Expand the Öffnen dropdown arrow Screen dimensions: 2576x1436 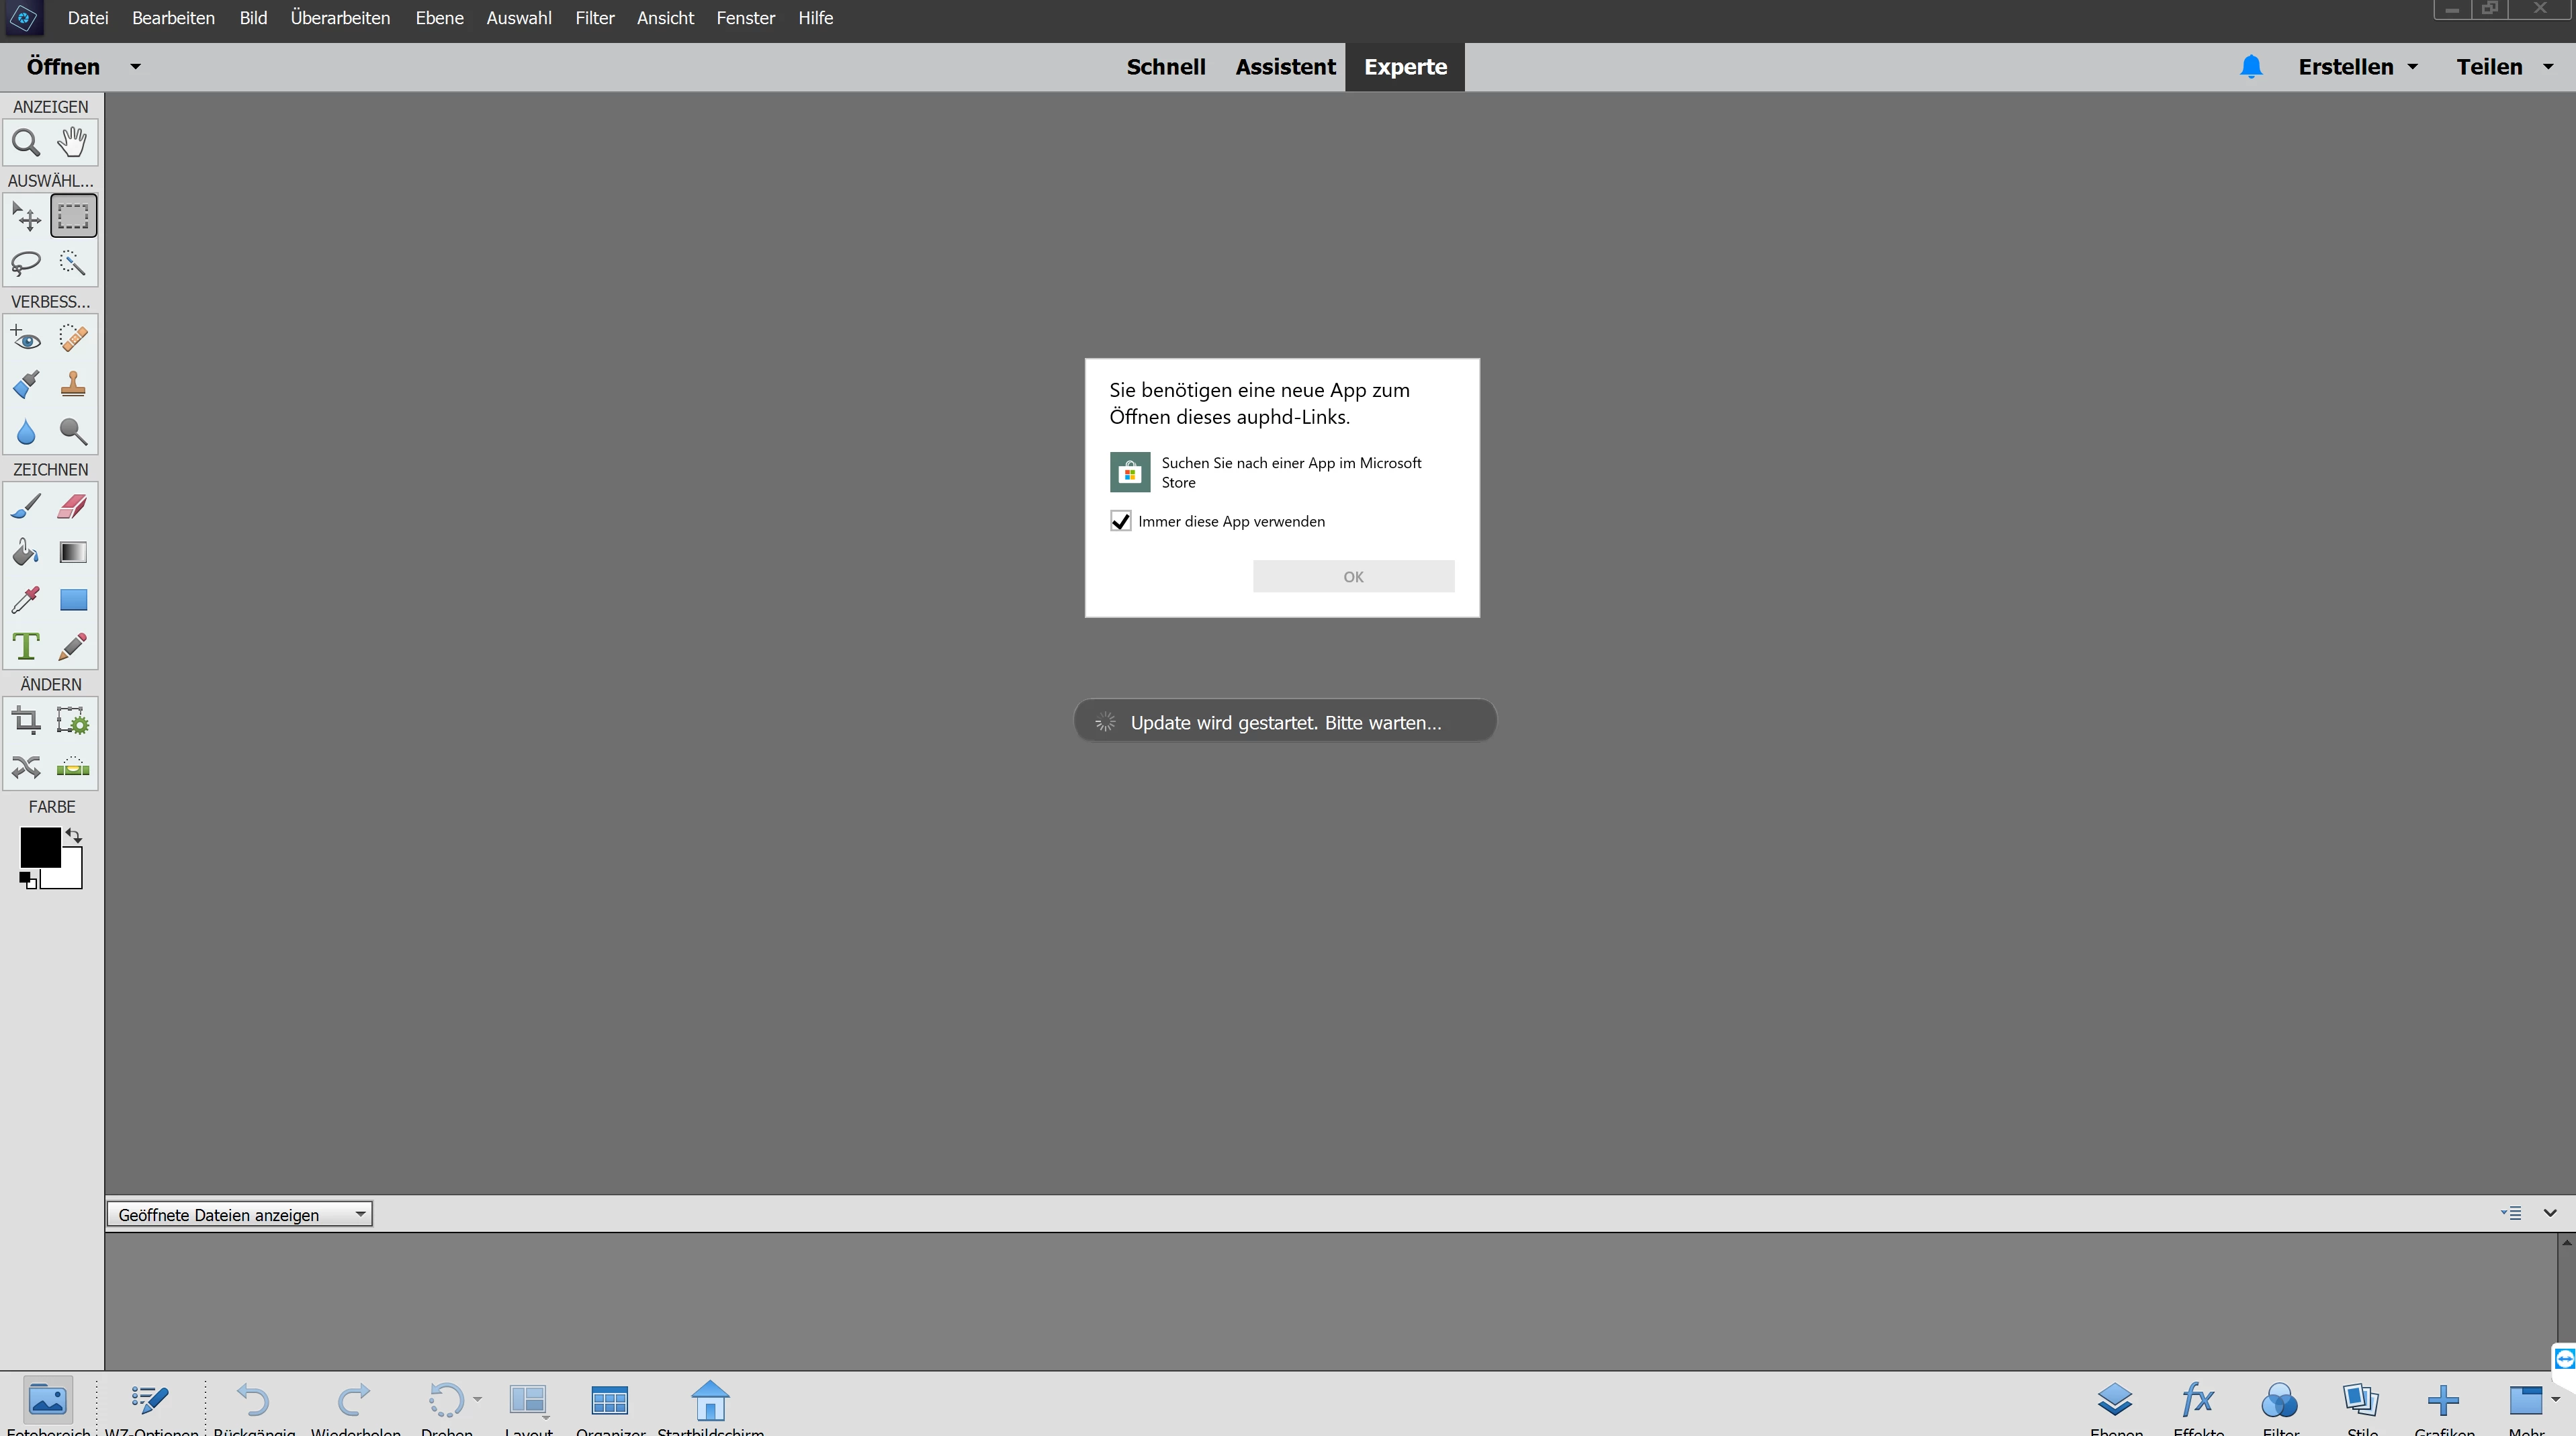click(136, 67)
